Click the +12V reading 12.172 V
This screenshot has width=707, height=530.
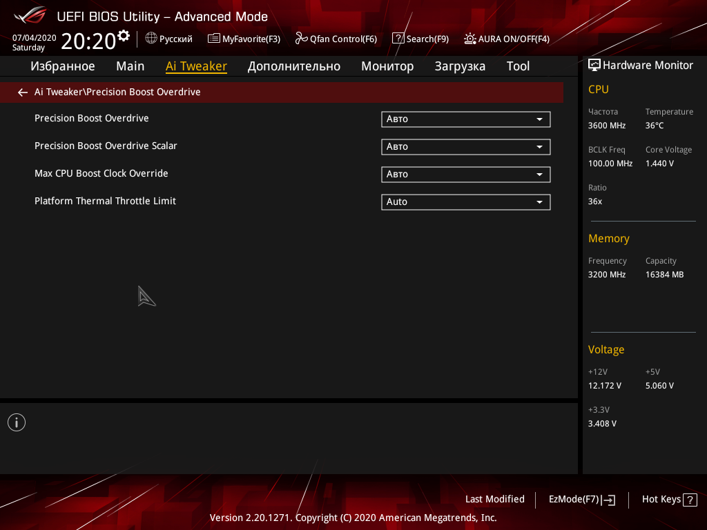point(604,385)
